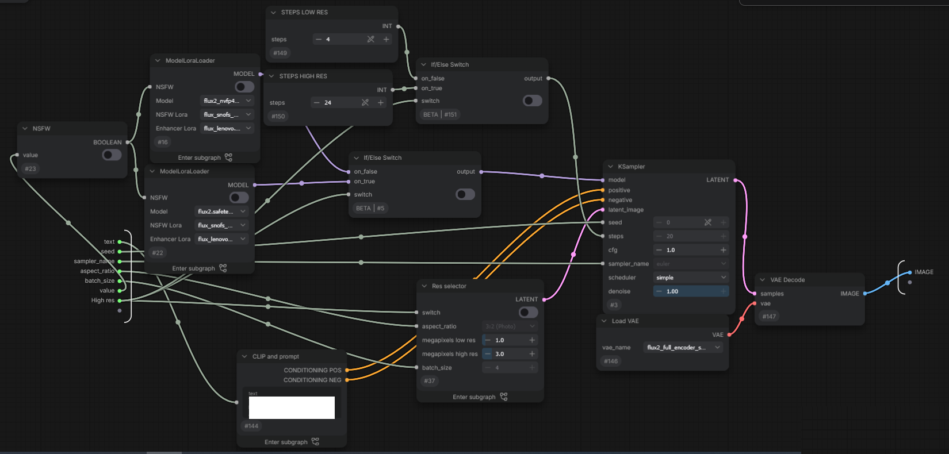
Task: Click Enter subgraph on ModelLoraLoader #22
Action: pos(200,268)
